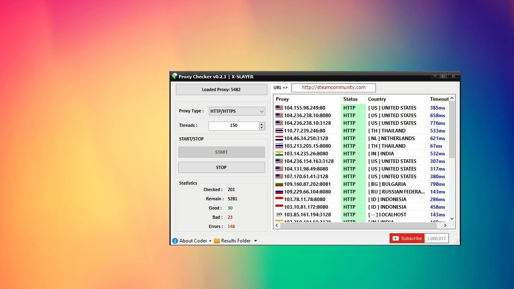
Task: Click the STOP button
Action: 221,167
